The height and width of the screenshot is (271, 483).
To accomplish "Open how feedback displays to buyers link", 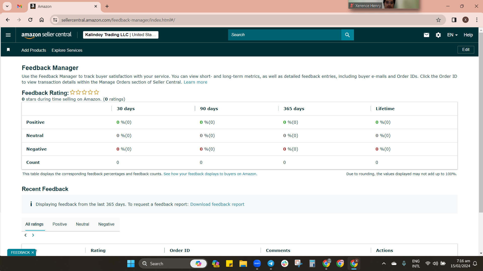I will pyautogui.click(x=210, y=174).
